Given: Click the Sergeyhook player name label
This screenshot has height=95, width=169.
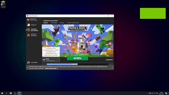Looking at the screenshot, I should coord(109,60).
